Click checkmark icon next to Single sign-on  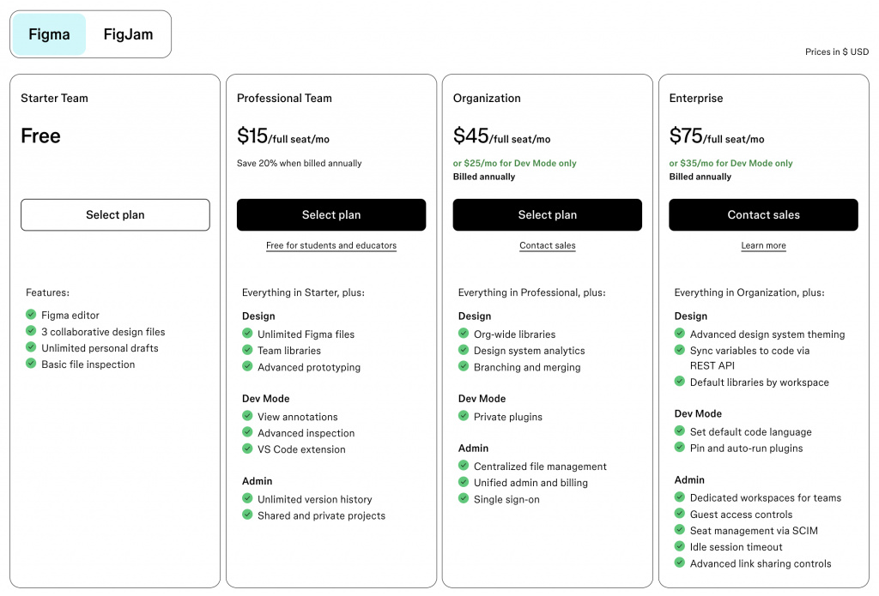click(x=464, y=498)
